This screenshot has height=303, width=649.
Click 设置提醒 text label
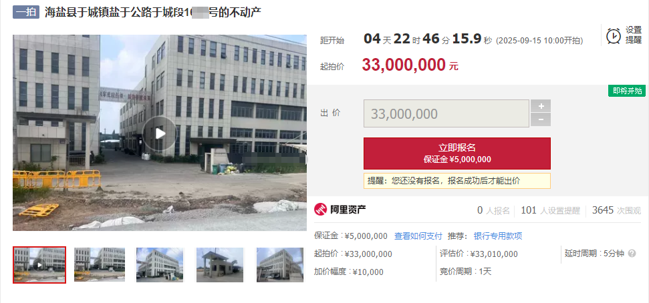pos(633,35)
